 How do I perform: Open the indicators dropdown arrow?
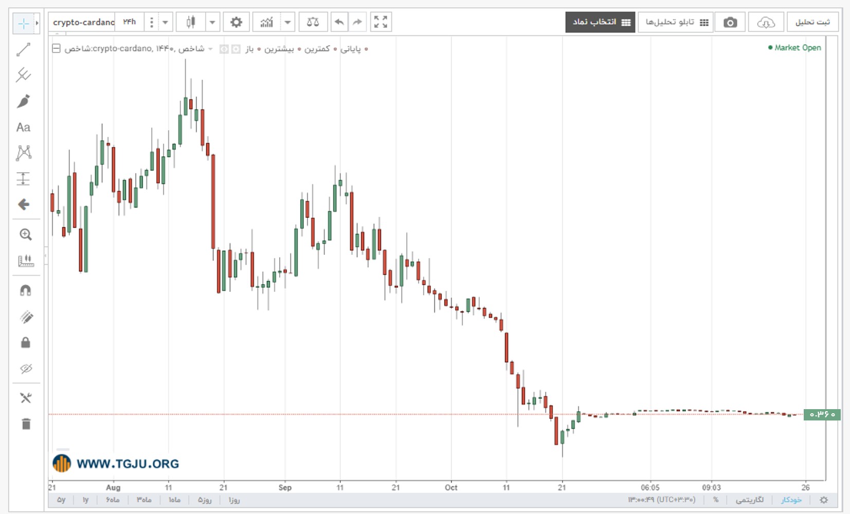288,22
